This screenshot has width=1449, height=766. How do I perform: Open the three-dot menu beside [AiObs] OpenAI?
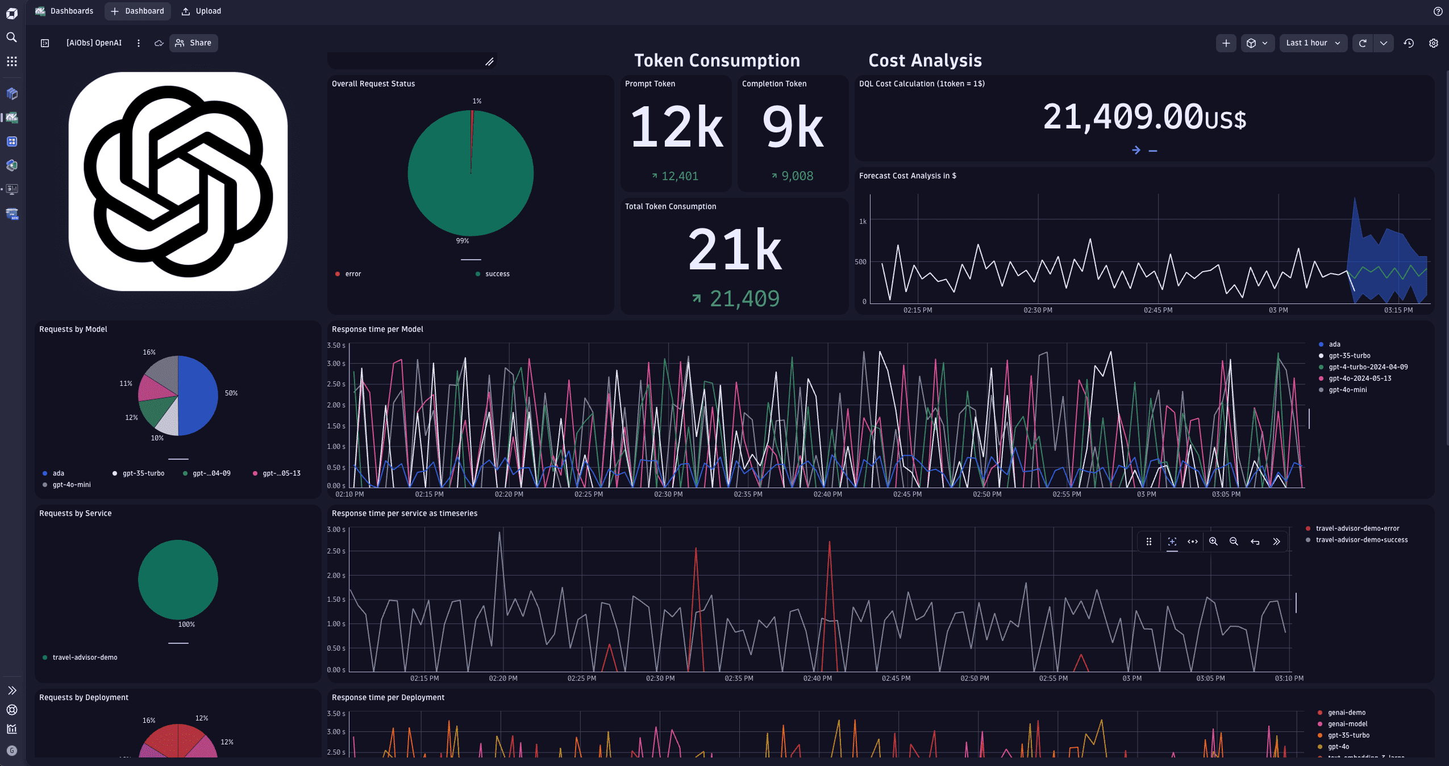point(138,43)
